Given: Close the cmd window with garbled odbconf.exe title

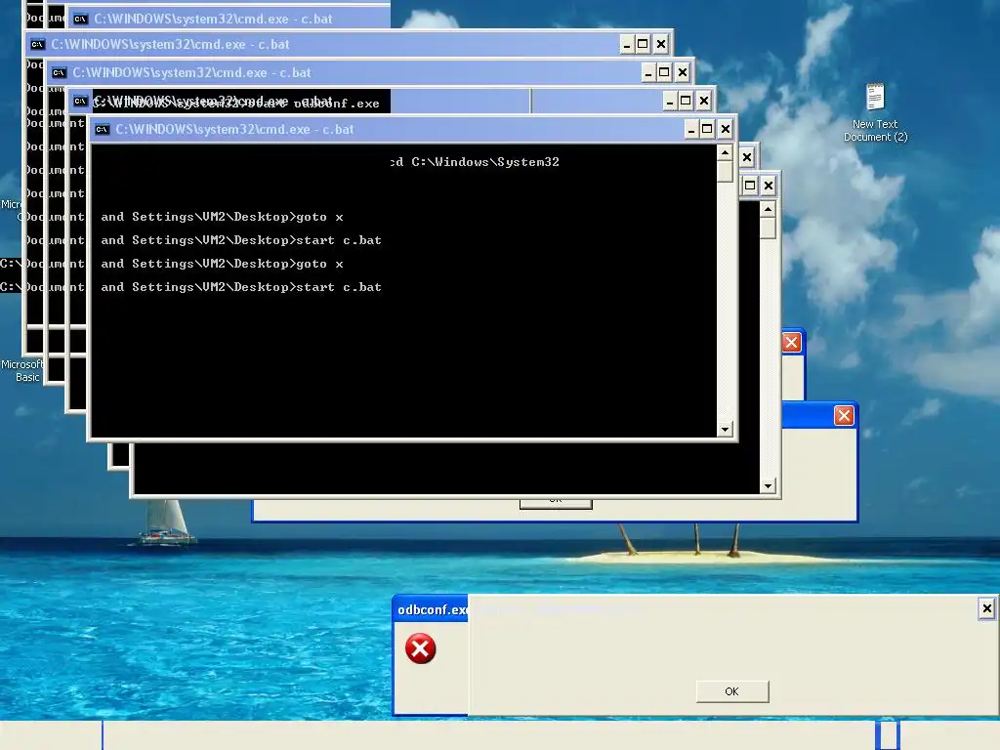Looking at the screenshot, I should click(703, 101).
